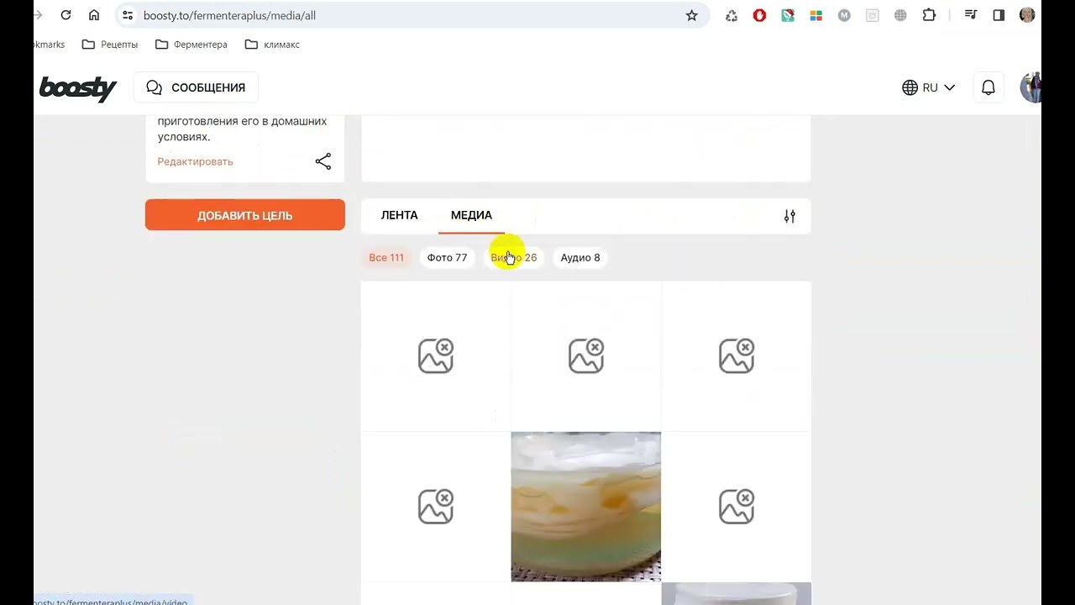Viewport: 1075px width, 605px height.
Task: Open the filter settings sliders icon
Action: click(789, 216)
